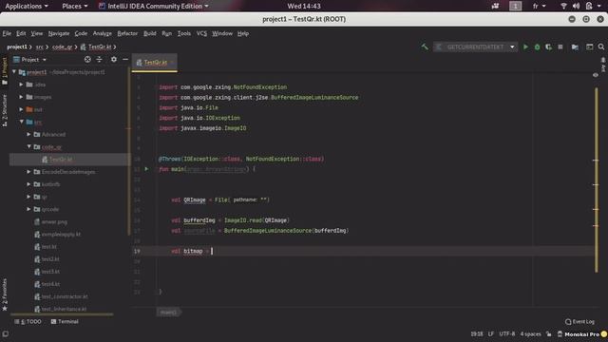Open the File menu
This screenshot has height=342, width=608.
click(x=7, y=33)
